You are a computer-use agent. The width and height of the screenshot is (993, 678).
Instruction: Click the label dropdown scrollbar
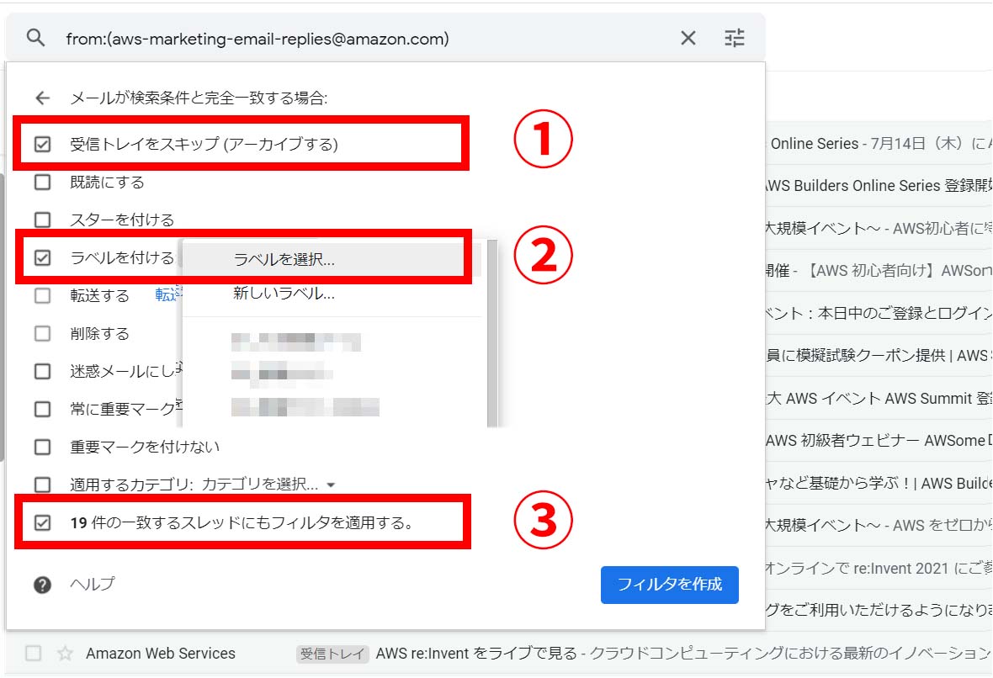coord(492,334)
